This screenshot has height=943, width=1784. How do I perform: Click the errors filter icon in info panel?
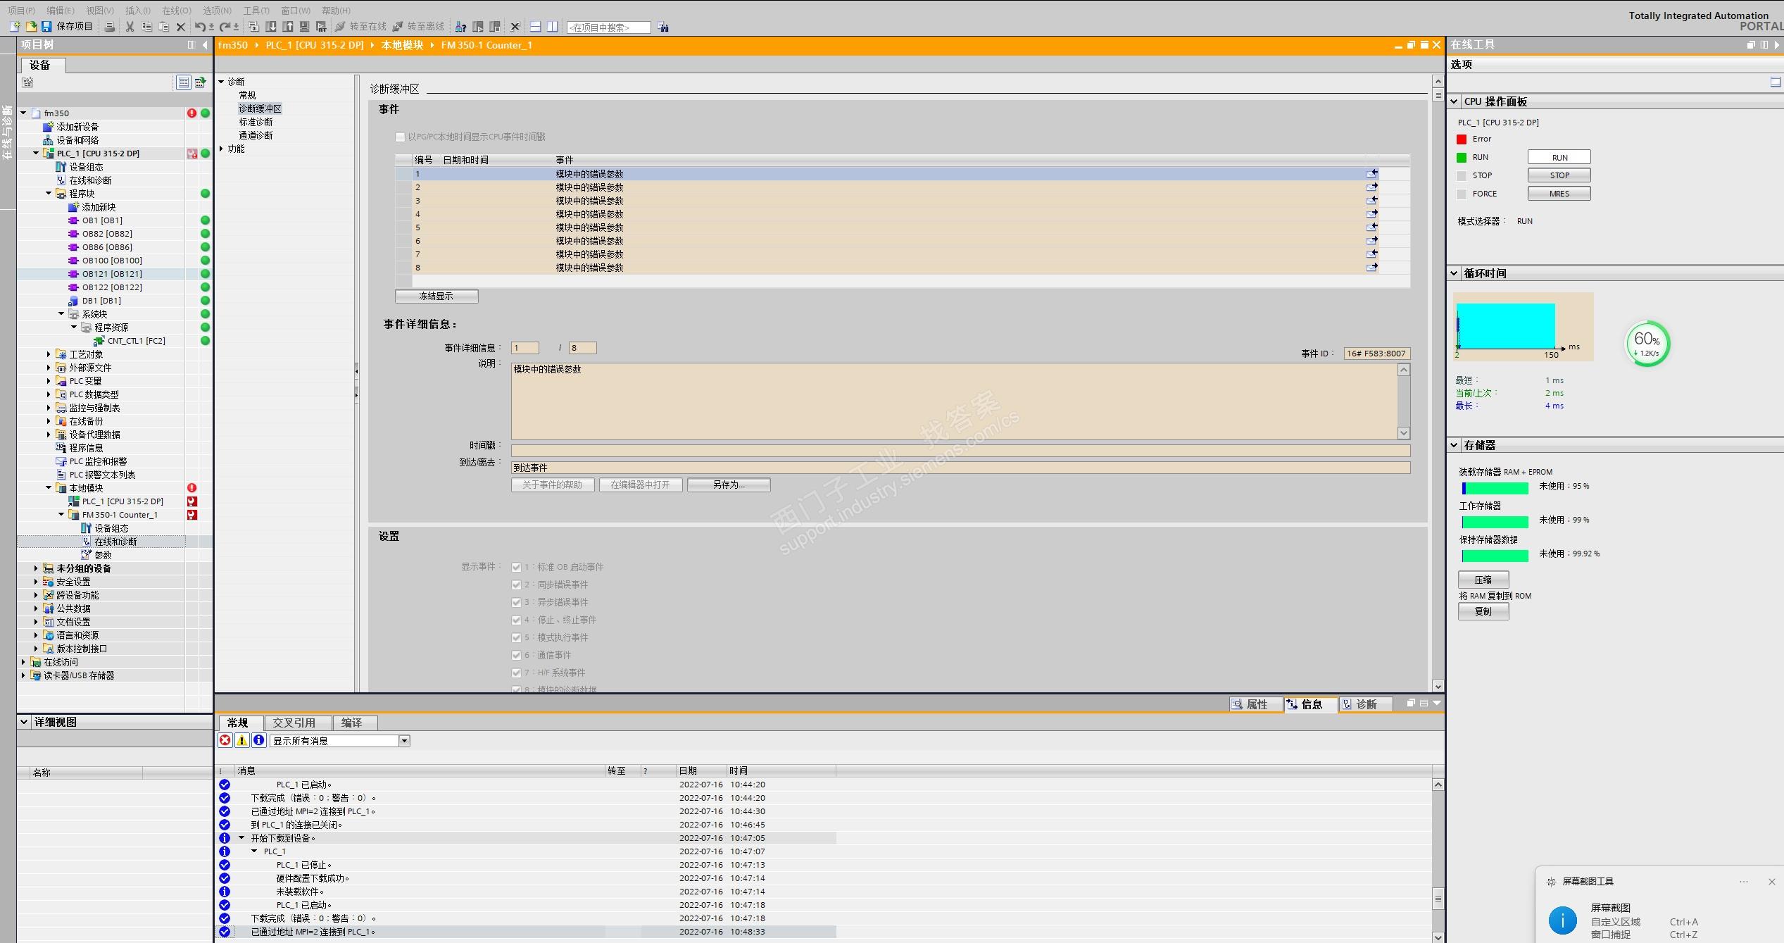[x=225, y=740]
